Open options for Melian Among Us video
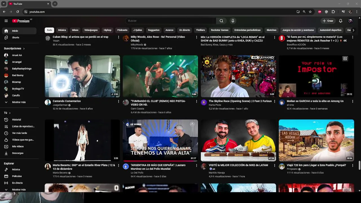 pos(353,101)
